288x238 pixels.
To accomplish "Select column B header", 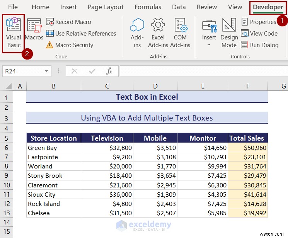I will pos(54,86).
